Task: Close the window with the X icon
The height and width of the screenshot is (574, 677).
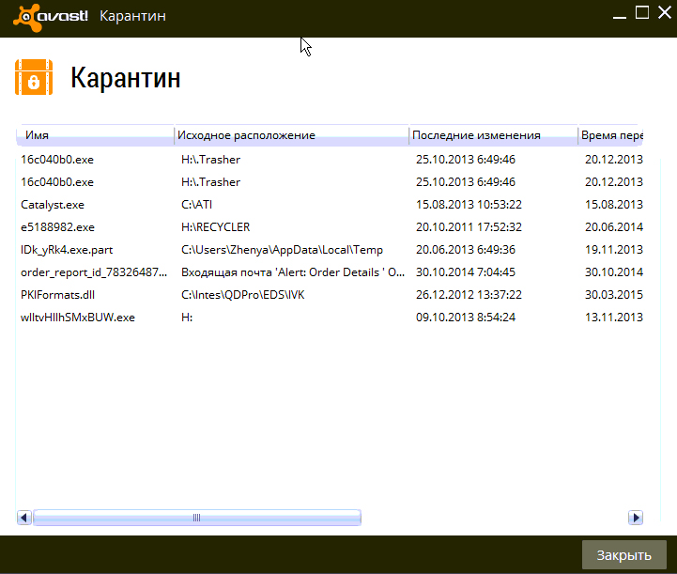Action: click(x=665, y=12)
